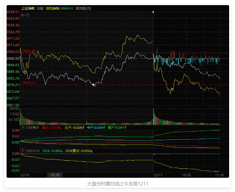This screenshot has height=192, width=235.
Task: Open the 分时博弈 indicator panel label
Action: 32,128
